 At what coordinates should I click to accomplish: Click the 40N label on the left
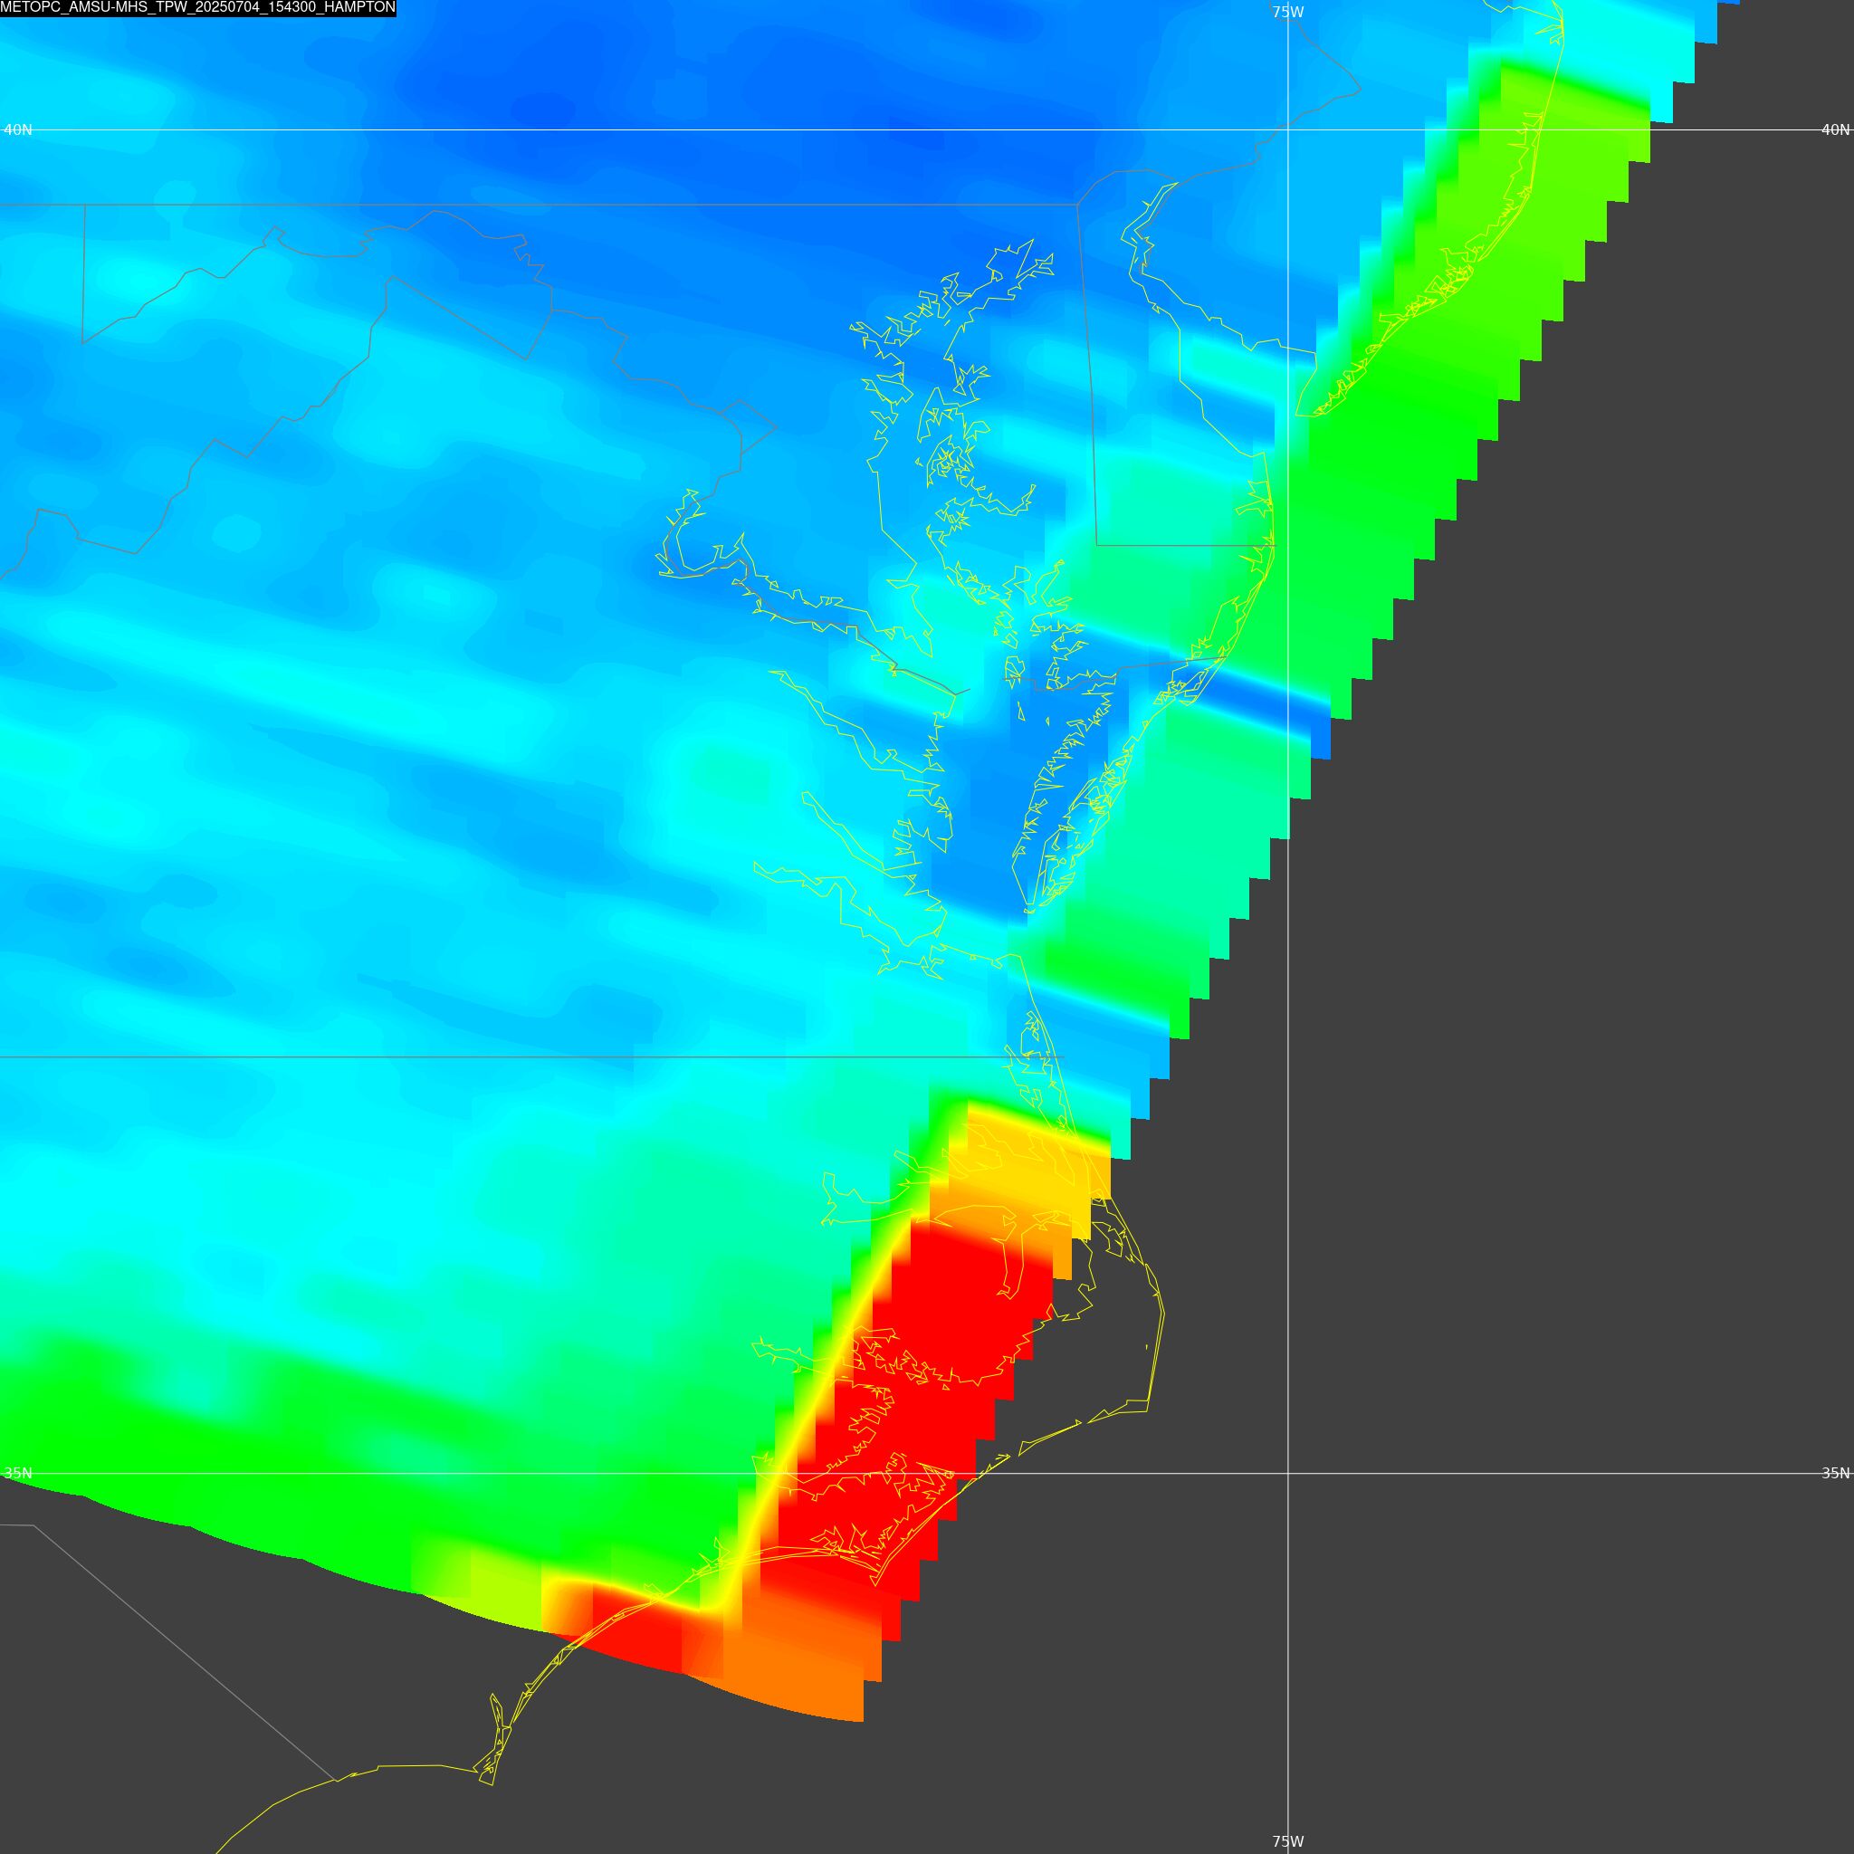[x=18, y=129]
